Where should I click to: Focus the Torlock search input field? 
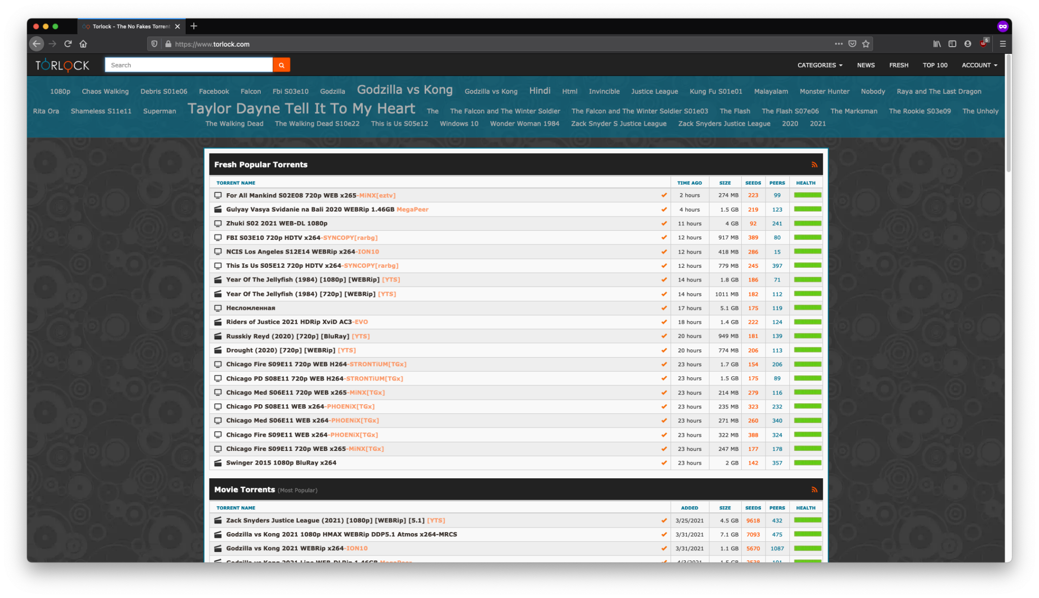tap(189, 65)
